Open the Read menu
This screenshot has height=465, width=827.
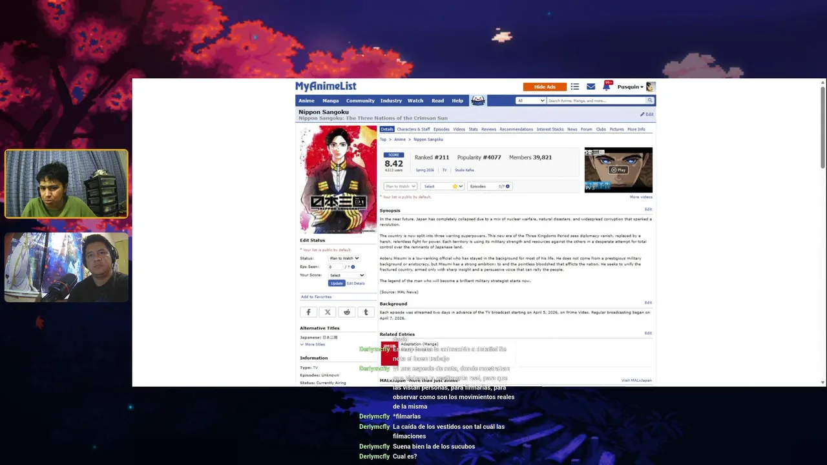tap(437, 100)
